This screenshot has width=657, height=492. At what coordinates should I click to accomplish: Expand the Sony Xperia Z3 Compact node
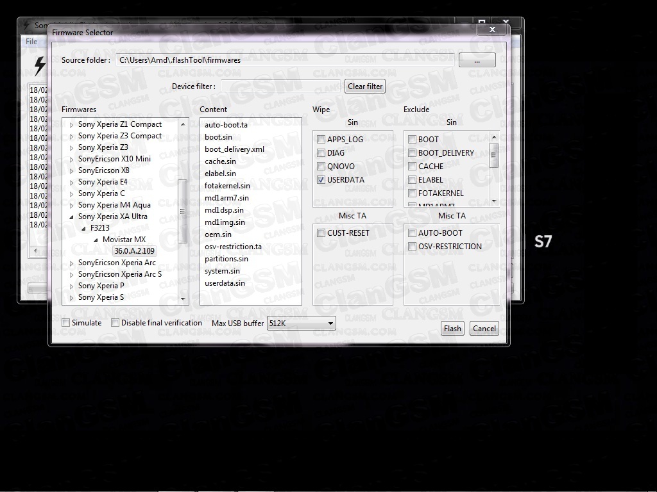[x=72, y=136]
